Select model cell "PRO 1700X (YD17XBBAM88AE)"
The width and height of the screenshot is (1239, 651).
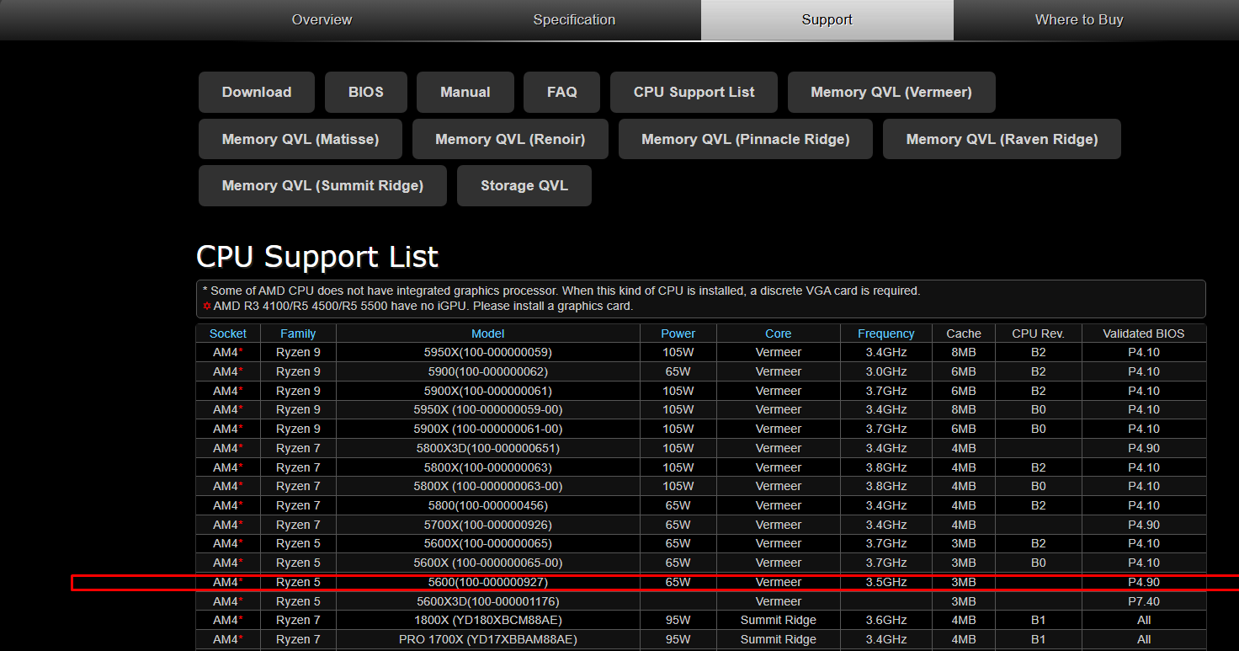point(488,639)
